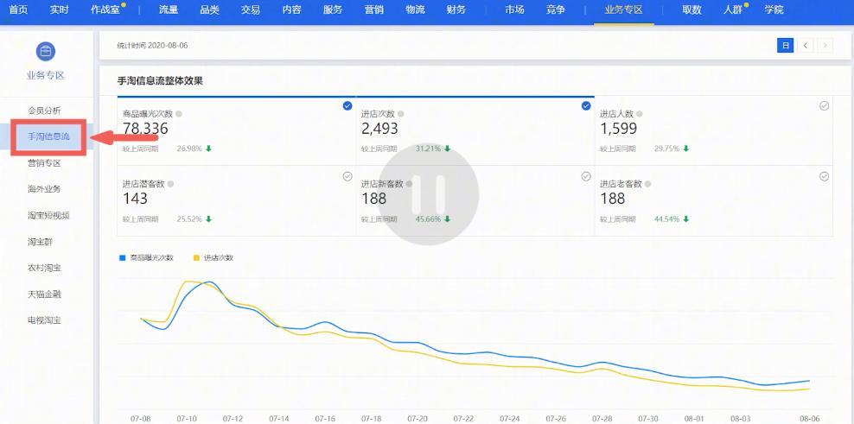Screen dimensions: 854x424
Task: Open 农村淘宝 in sidebar
Action: pos(45,268)
